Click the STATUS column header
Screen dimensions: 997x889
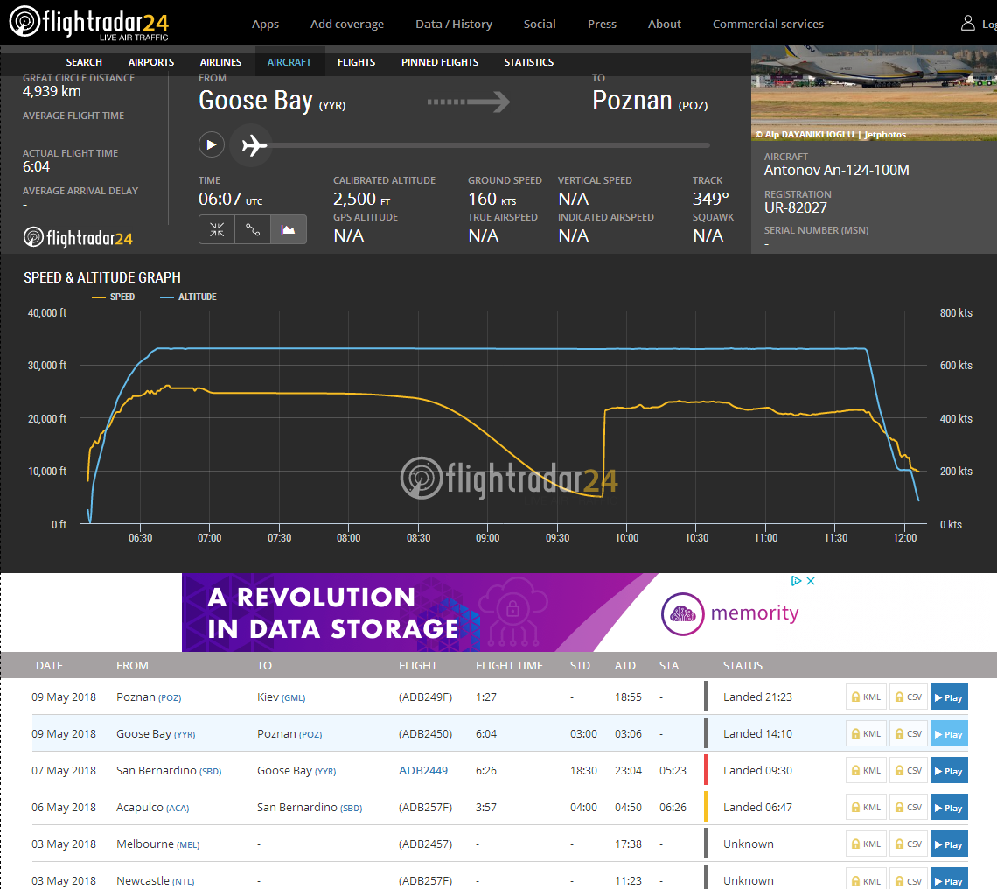(743, 666)
